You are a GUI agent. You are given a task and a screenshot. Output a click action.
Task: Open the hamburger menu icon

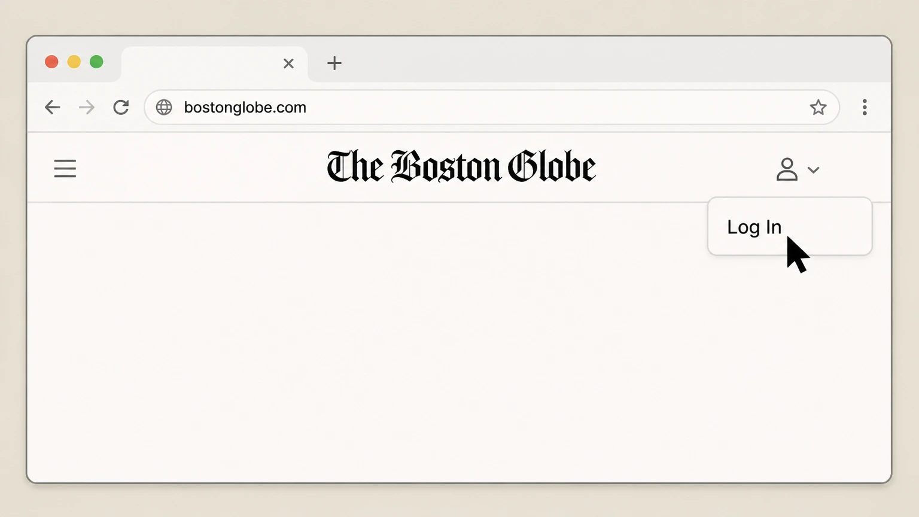(65, 169)
